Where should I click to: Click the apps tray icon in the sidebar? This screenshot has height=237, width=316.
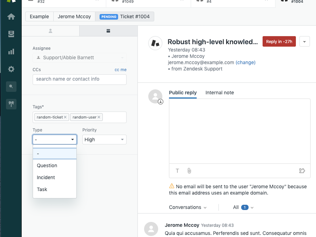[11, 104]
